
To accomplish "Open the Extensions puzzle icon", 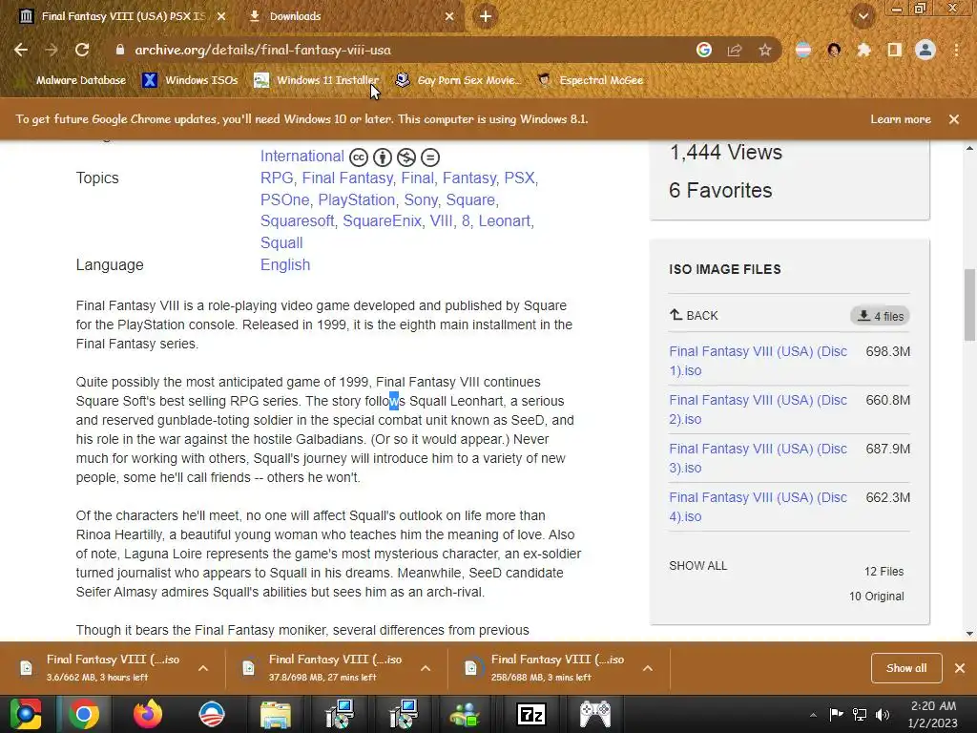I will pos(863,50).
